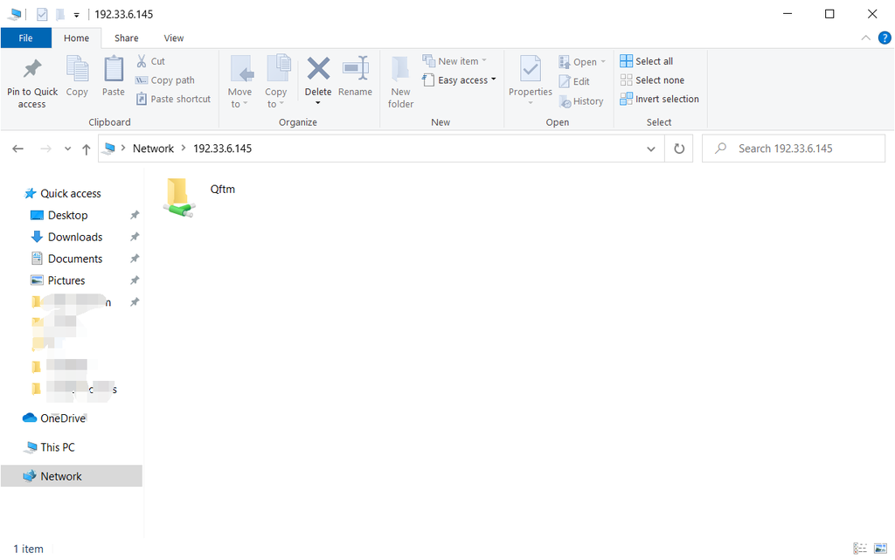Screen dimensions: 895x560
Task: Click Select all in the ribbon
Action: 647,61
